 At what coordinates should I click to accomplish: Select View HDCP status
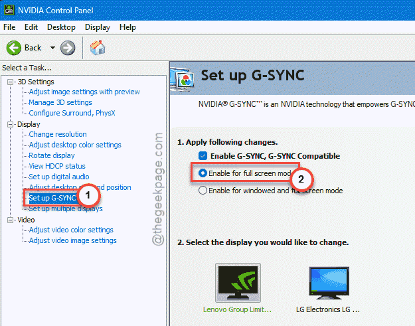(x=57, y=166)
